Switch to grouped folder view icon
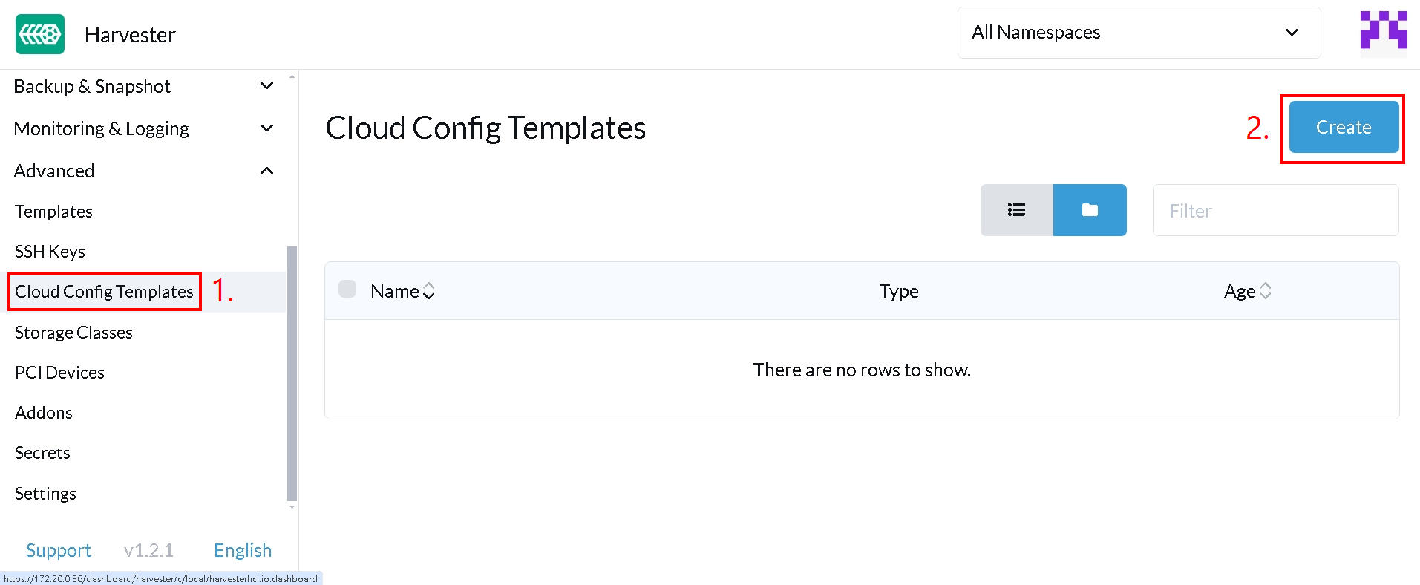 [1090, 210]
